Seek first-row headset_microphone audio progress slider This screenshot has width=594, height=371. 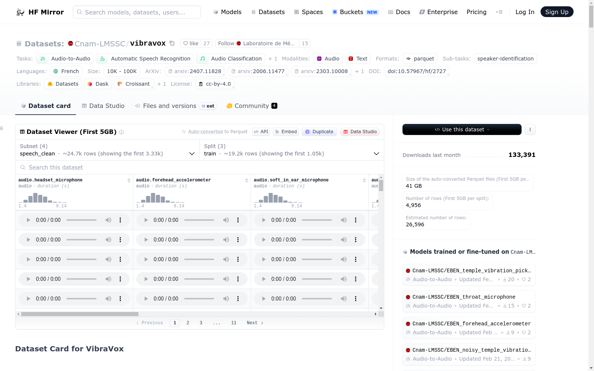coord(81,220)
